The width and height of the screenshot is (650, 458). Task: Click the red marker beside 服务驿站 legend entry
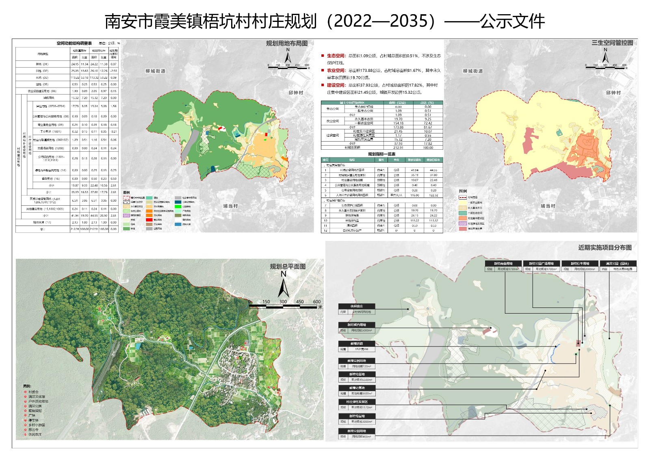25,411
